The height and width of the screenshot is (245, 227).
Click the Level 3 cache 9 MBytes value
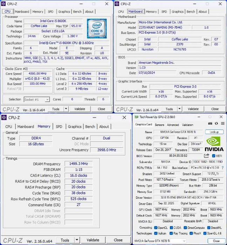[82, 89]
